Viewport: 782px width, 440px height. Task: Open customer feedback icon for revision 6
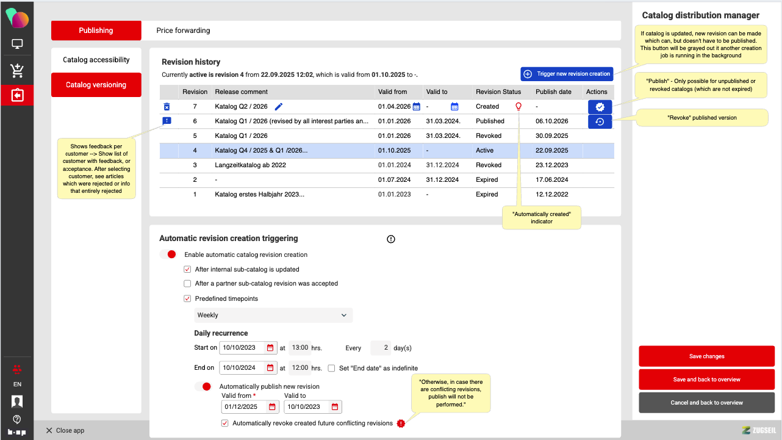pyautogui.click(x=167, y=121)
